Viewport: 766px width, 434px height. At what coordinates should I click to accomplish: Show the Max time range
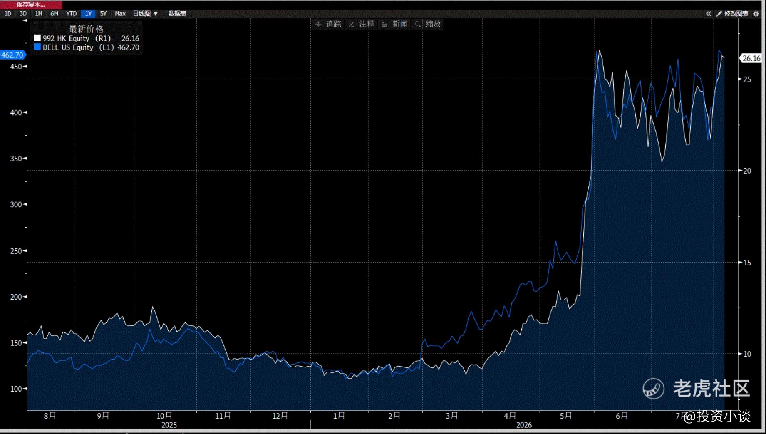(x=120, y=14)
